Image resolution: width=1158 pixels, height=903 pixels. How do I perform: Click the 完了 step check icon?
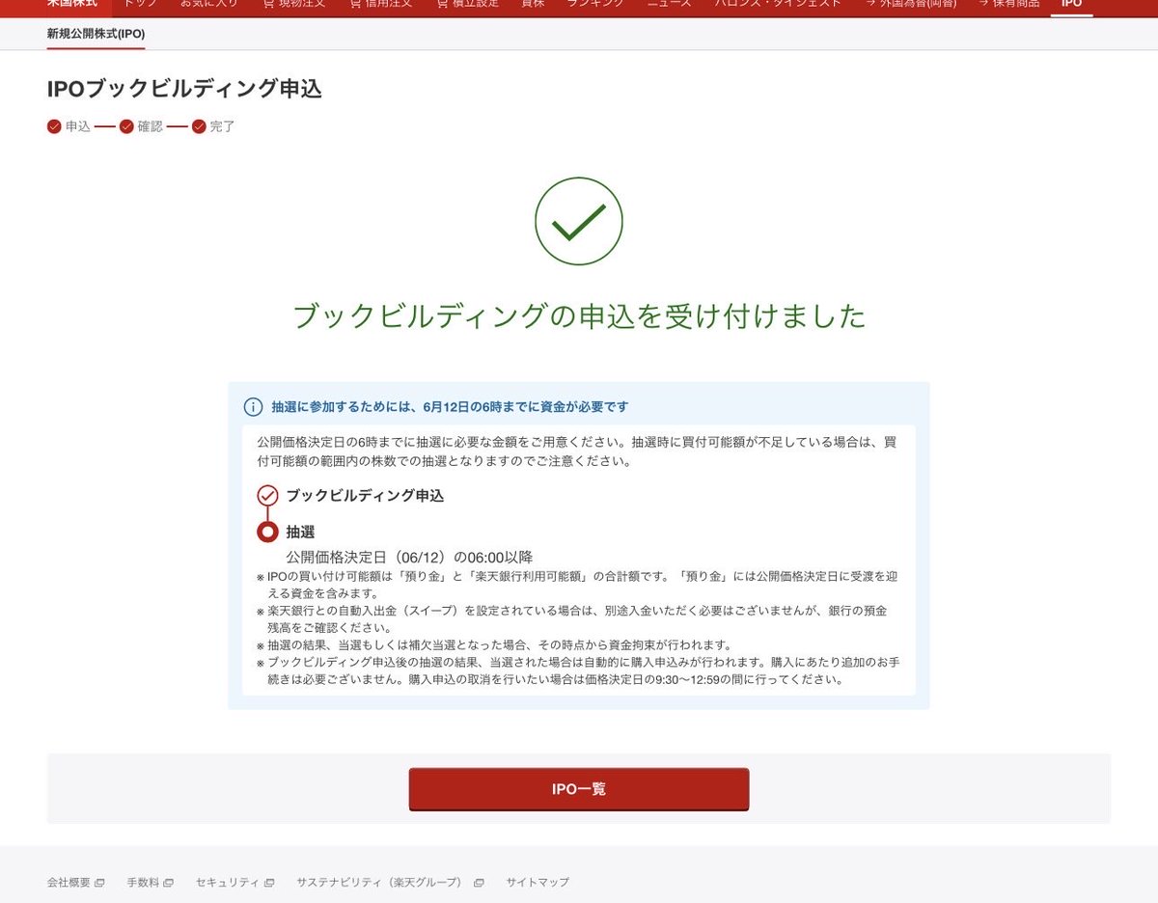[x=199, y=126]
